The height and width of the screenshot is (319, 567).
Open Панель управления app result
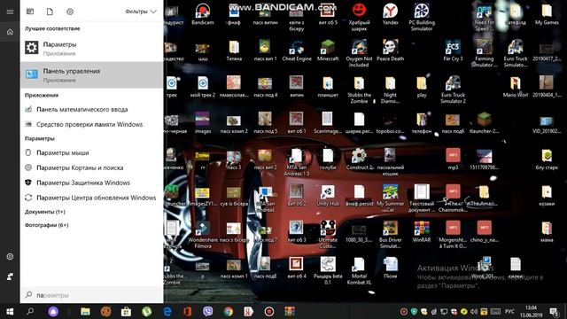pyautogui.click(x=91, y=74)
